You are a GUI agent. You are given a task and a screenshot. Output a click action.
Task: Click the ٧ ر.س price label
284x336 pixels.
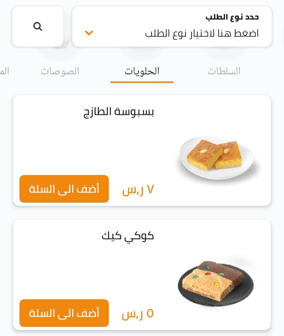point(138,190)
